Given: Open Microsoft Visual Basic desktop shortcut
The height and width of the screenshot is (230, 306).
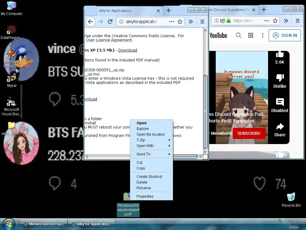Looking at the screenshot, I should 12,107.
